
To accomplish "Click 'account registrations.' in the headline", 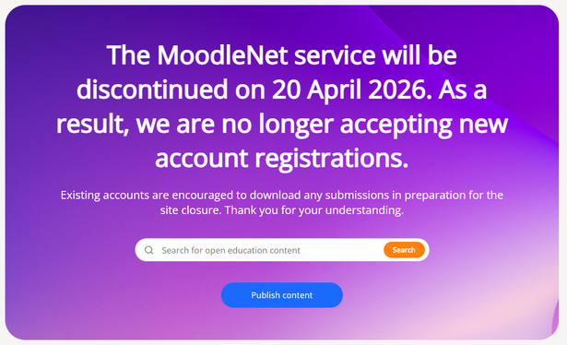I will click(x=282, y=159).
